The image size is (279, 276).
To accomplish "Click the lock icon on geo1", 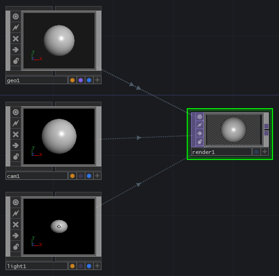I will [x=16, y=61].
